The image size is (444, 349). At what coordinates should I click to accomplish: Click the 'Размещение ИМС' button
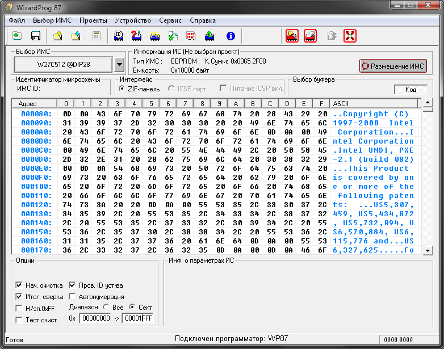393,66
